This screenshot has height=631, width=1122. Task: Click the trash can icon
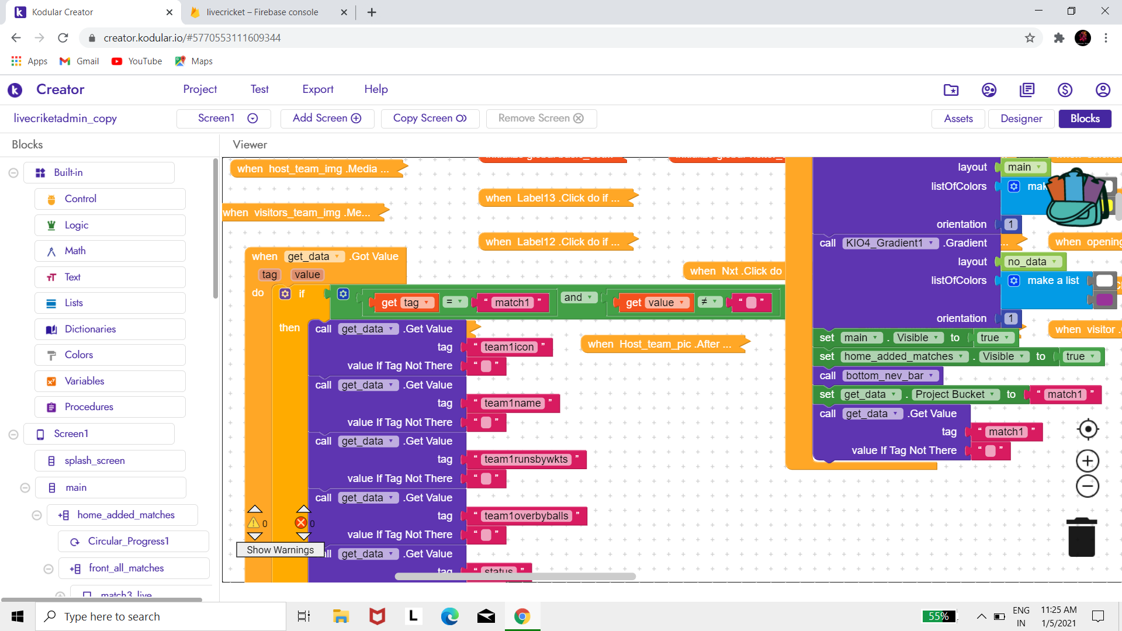pos(1082,537)
